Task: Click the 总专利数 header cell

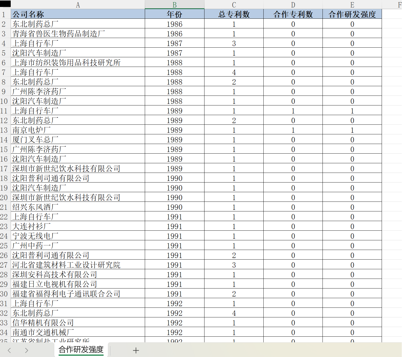Action: (234, 14)
